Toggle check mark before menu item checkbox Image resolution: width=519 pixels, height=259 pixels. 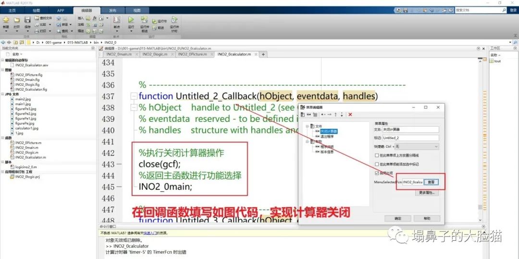[x=377, y=164]
